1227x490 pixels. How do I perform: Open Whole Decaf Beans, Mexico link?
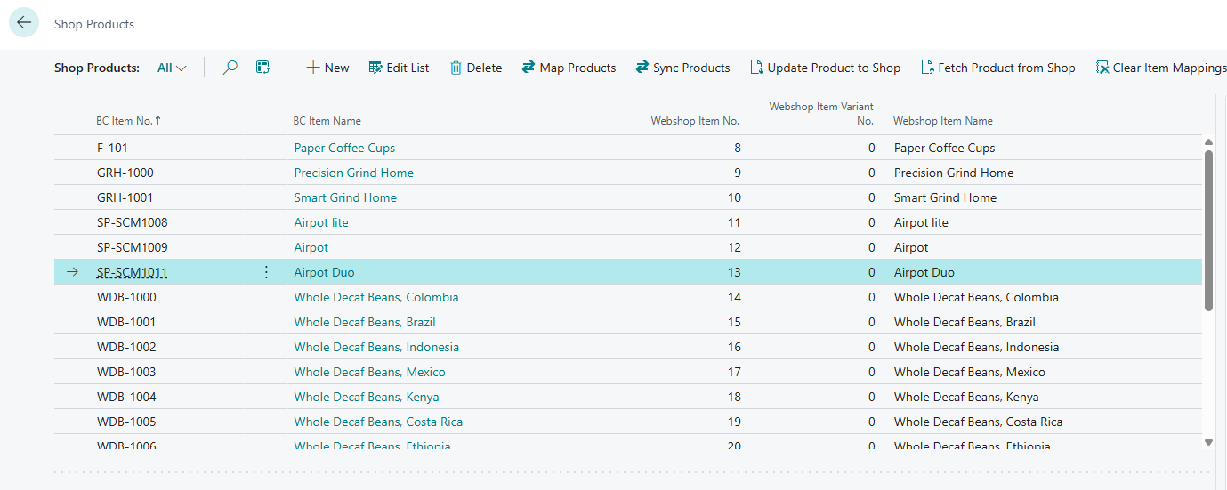369,372
